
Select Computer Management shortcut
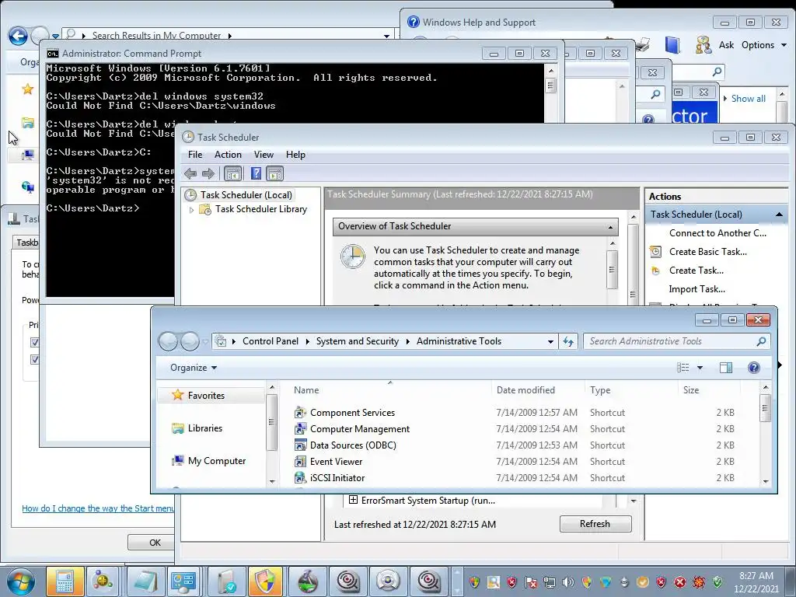point(359,429)
